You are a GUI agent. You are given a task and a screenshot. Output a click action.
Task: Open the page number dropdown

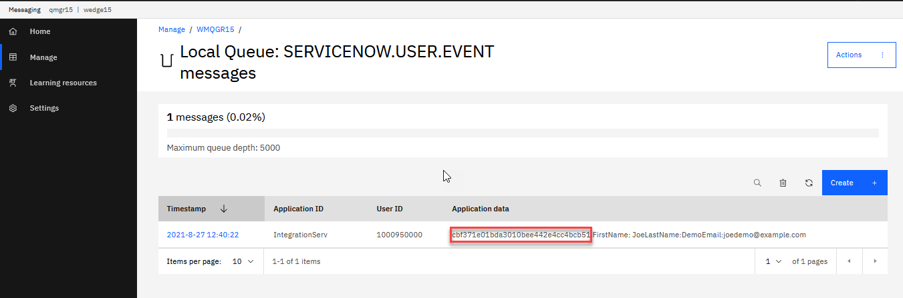tap(773, 261)
